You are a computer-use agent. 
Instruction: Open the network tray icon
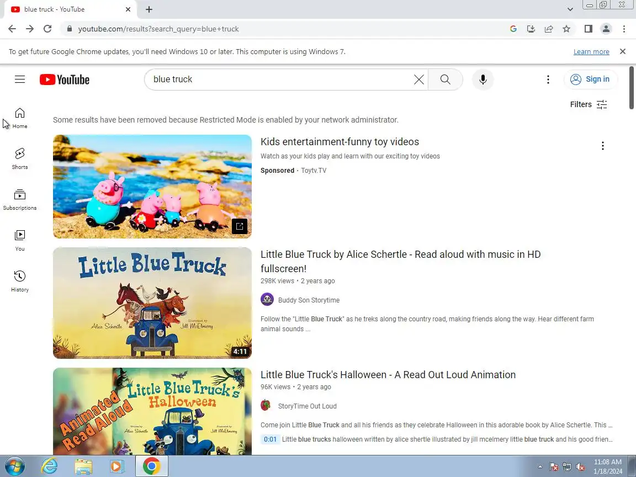[x=567, y=467]
